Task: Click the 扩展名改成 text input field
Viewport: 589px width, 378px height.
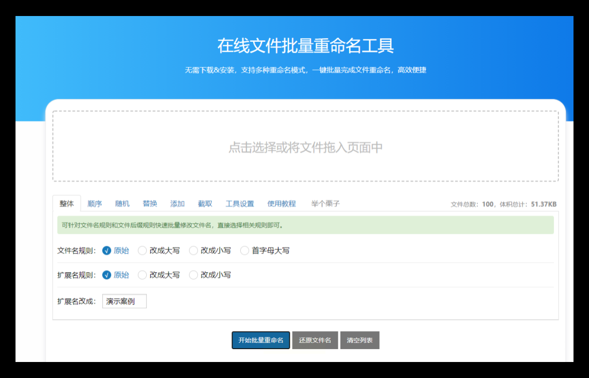Action: 125,301
